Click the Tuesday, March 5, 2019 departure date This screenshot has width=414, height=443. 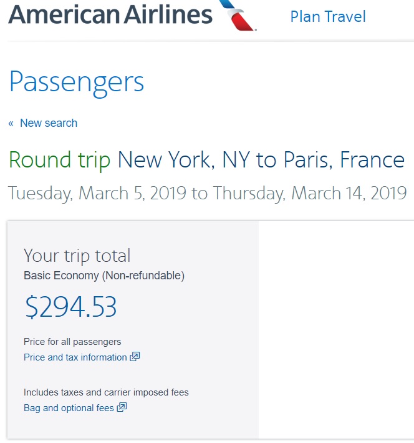(x=97, y=193)
